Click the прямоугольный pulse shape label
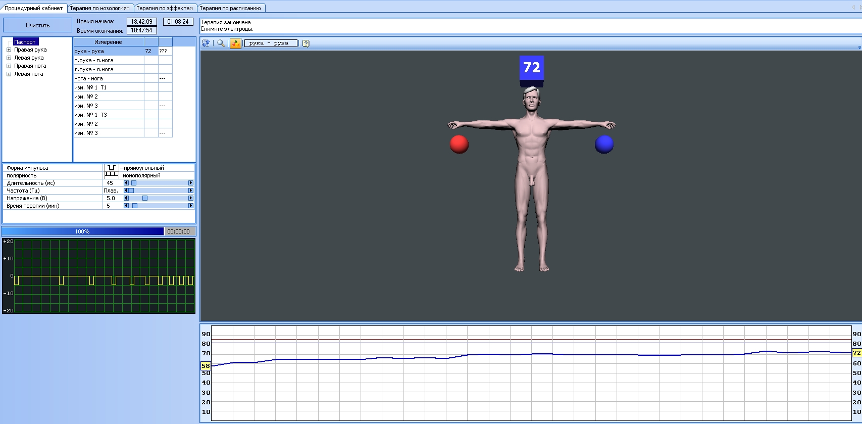862x424 pixels. pos(142,168)
